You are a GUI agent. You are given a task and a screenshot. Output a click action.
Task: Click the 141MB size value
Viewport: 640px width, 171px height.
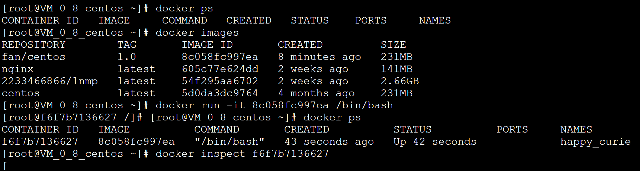tap(397, 69)
